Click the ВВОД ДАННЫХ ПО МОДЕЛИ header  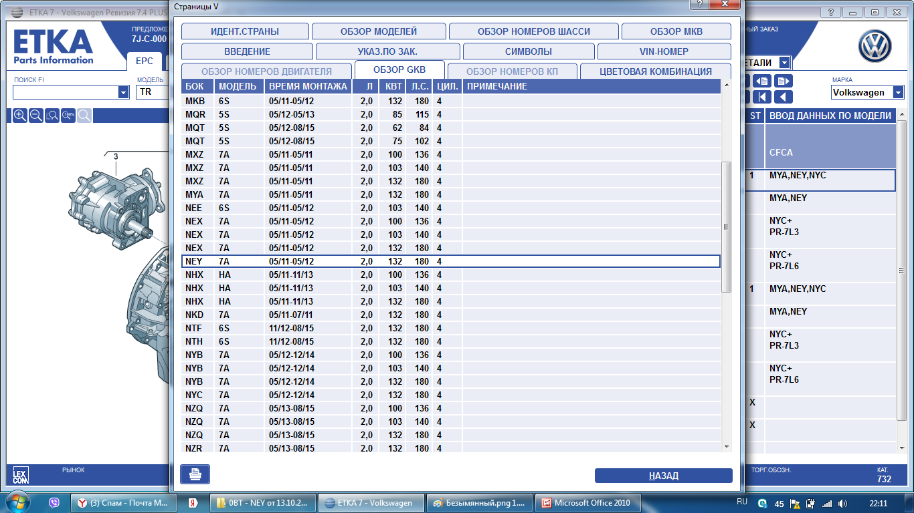[830, 116]
